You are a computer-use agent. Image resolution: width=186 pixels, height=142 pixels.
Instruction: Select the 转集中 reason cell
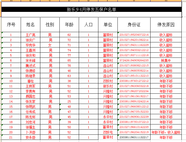pos(166,60)
